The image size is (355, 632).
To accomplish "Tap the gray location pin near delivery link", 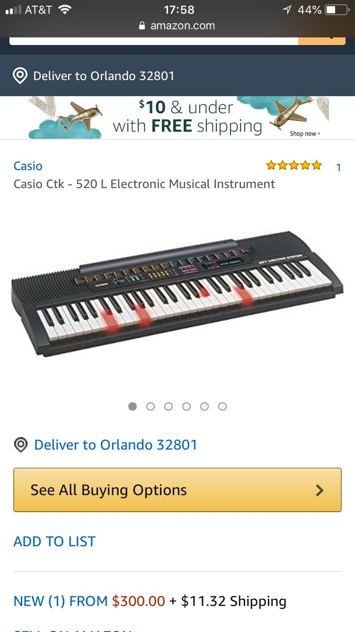I will tap(20, 445).
